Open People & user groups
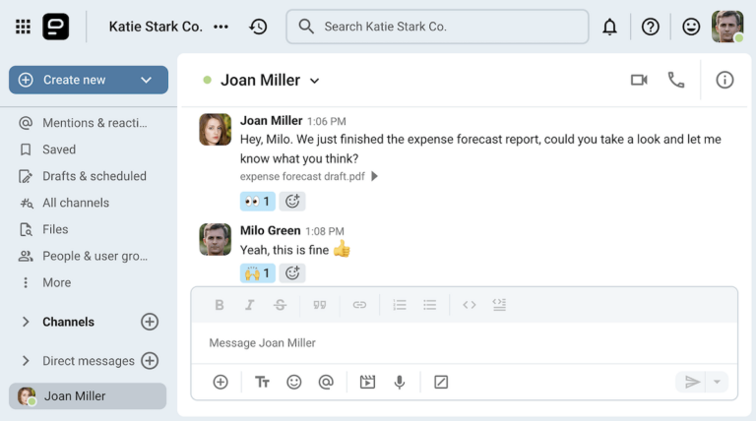The height and width of the screenshot is (421, 756). (x=83, y=257)
